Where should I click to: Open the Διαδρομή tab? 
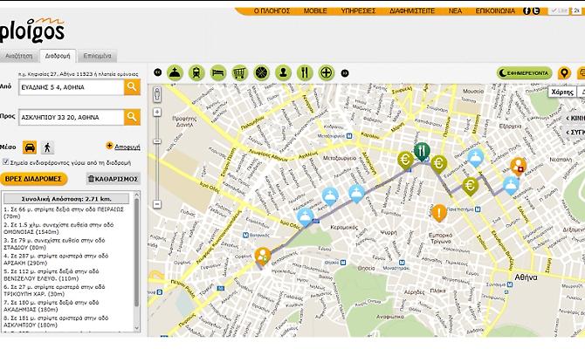click(x=58, y=56)
